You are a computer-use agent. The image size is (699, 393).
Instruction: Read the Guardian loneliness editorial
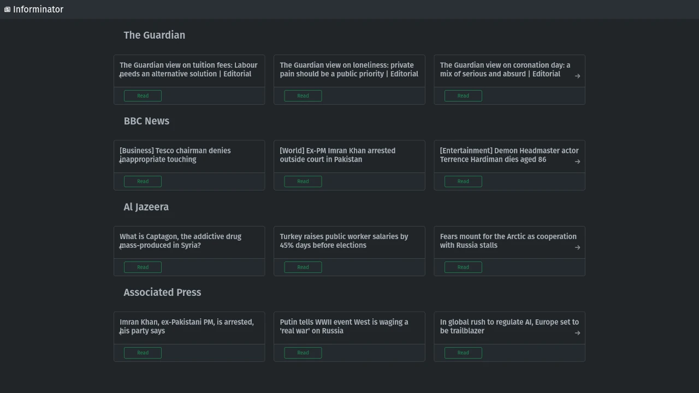(x=303, y=96)
